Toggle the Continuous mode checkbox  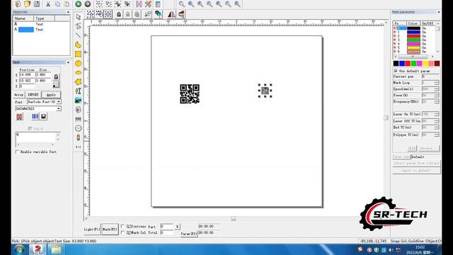point(122,226)
